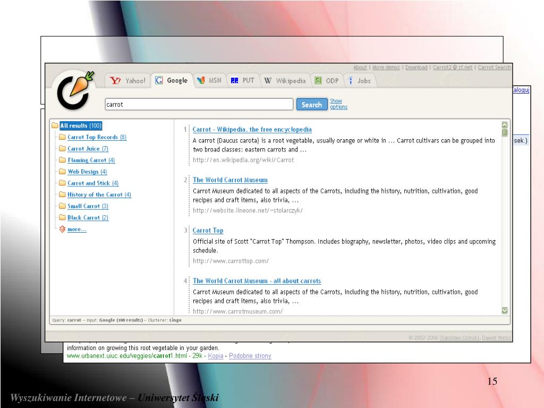Click the Carrot2 carrot logo

click(75, 90)
